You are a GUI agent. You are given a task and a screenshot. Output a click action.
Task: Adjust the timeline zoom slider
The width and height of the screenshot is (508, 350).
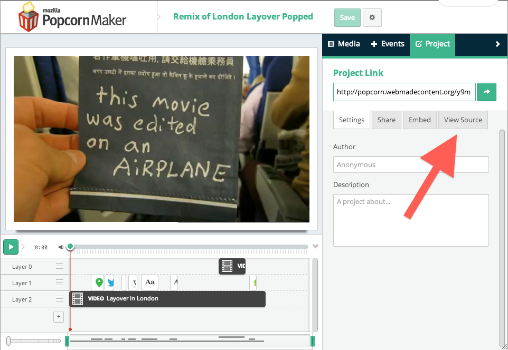(10, 341)
